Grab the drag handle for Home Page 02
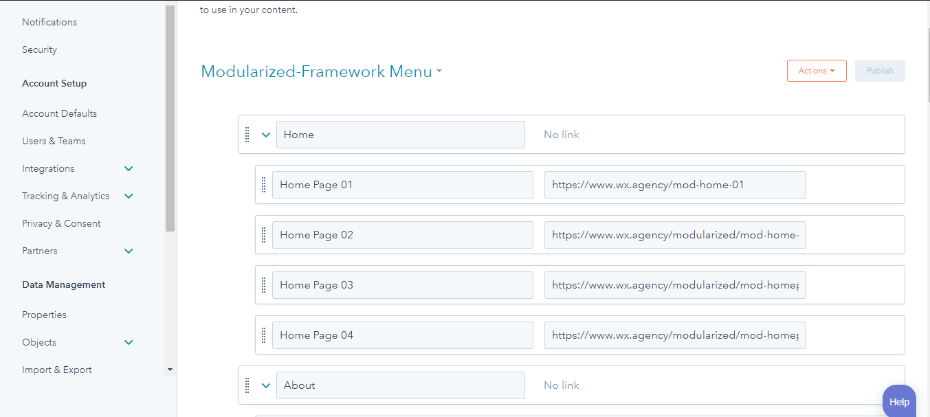The image size is (930, 417). (264, 235)
